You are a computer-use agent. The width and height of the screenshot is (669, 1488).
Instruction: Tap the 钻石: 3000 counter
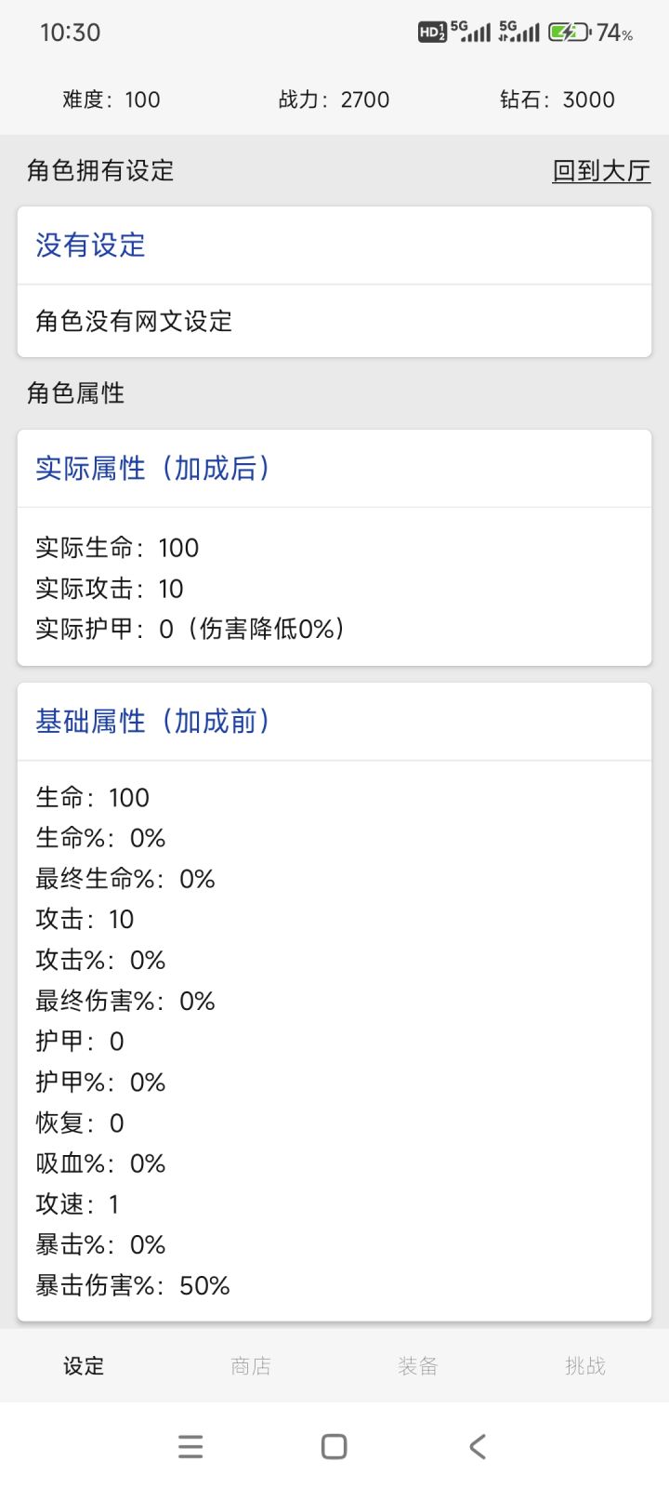[x=557, y=100]
